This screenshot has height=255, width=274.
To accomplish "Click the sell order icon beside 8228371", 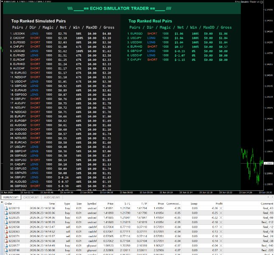I will pos(6,236).
